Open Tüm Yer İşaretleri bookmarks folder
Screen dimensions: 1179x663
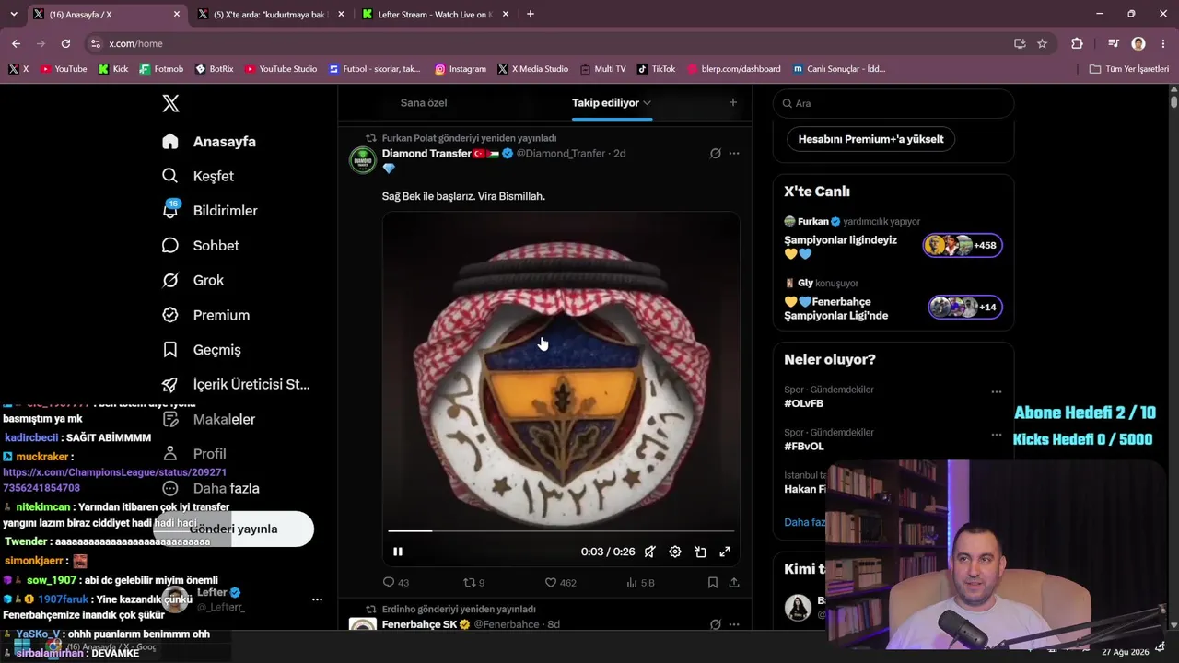(1128, 69)
